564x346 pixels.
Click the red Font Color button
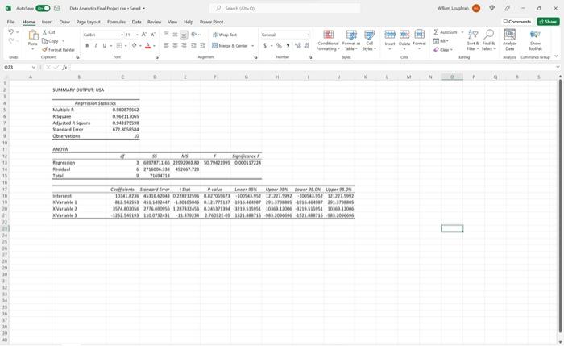pyautogui.click(x=147, y=46)
